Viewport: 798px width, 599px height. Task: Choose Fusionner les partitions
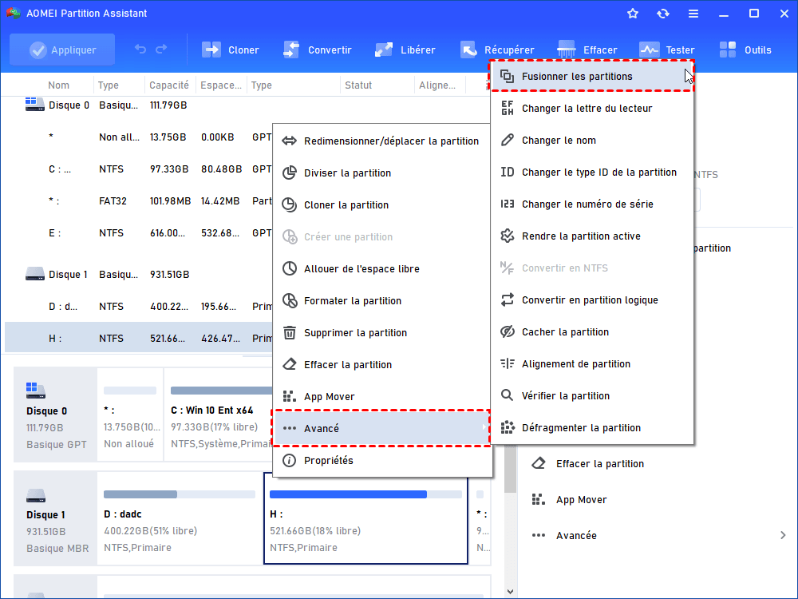click(576, 77)
